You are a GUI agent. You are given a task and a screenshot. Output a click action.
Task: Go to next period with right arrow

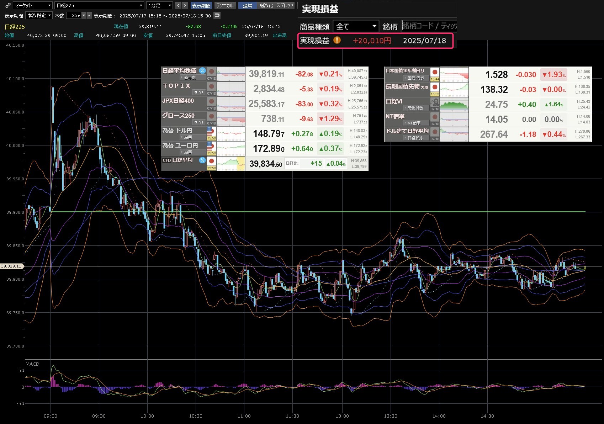coord(185,5)
